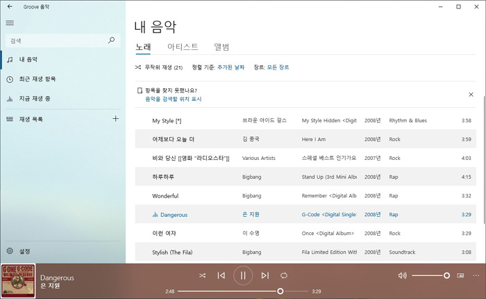Viewport: 486px width, 299px height.
Task: Open 재생 목록 in sidebar
Action: [x=56, y=119]
